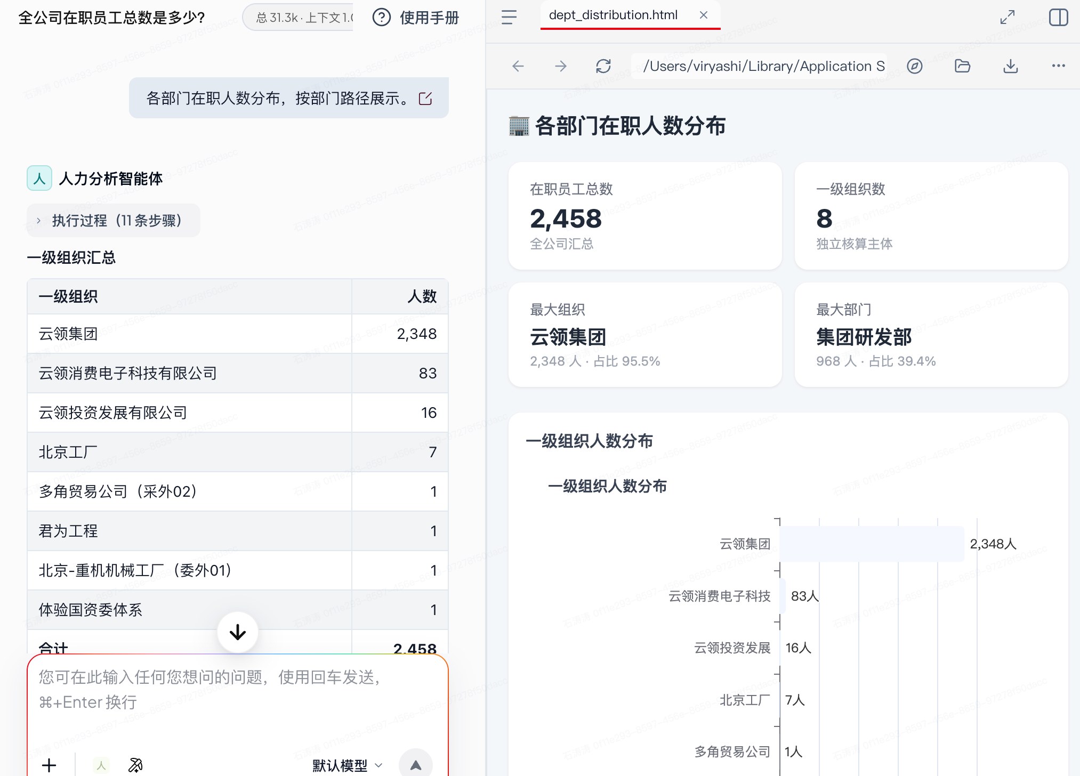Click the 云领集团 bar in chart
Image resolution: width=1080 pixels, height=776 pixels.
coord(872,544)
